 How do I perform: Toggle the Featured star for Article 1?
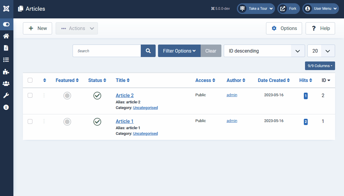point(67,121)
